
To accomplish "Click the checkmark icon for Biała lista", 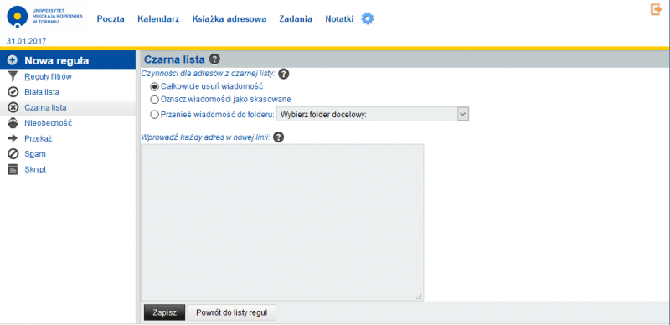I will click(13, 92).
